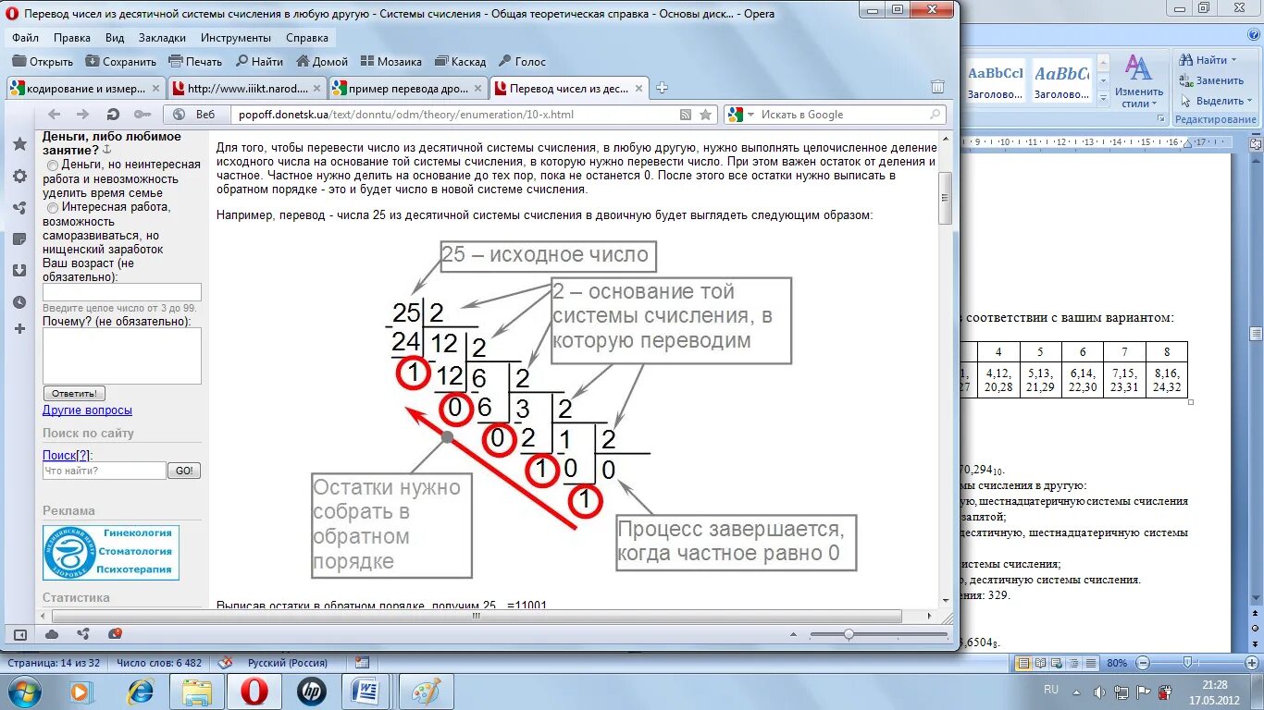Switch to tab 'кодирование и измер...'

click(85, 89)
